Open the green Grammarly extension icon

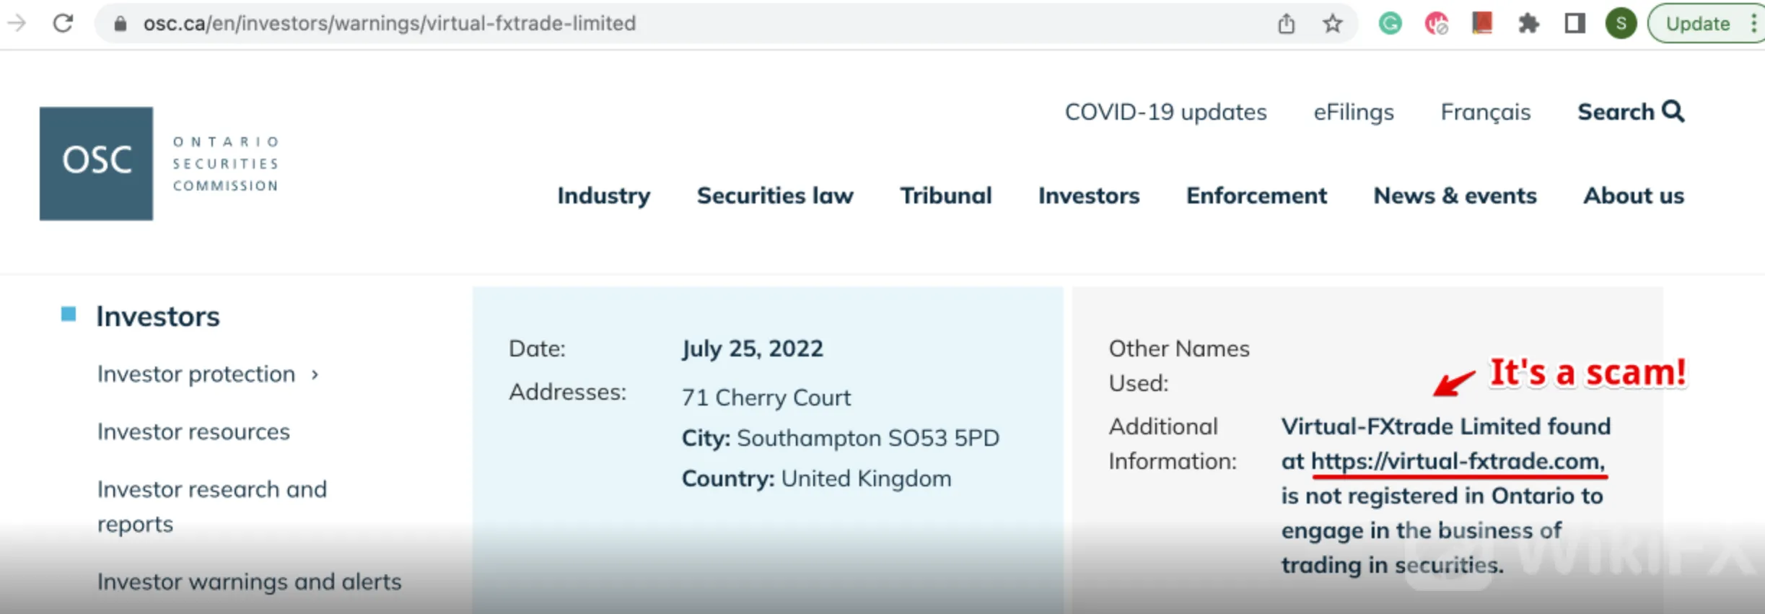click(1390, 23)
